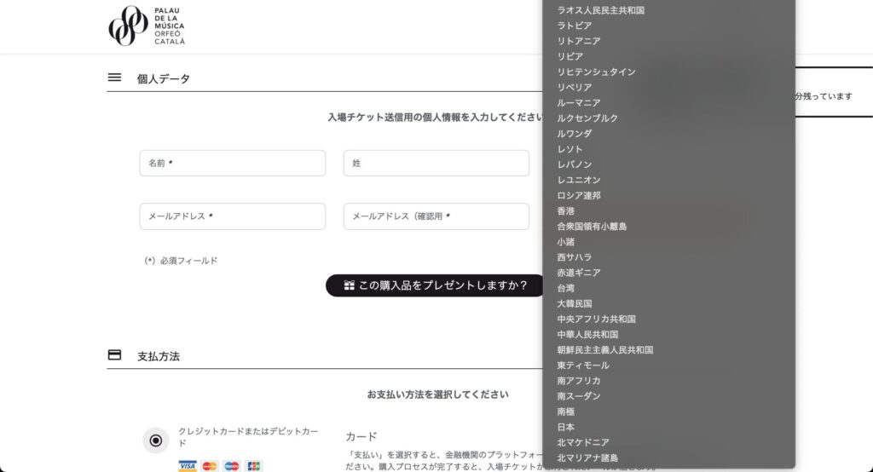Click the 名前 input field
This screenshot has height=472, width=873.
(232, 164)
